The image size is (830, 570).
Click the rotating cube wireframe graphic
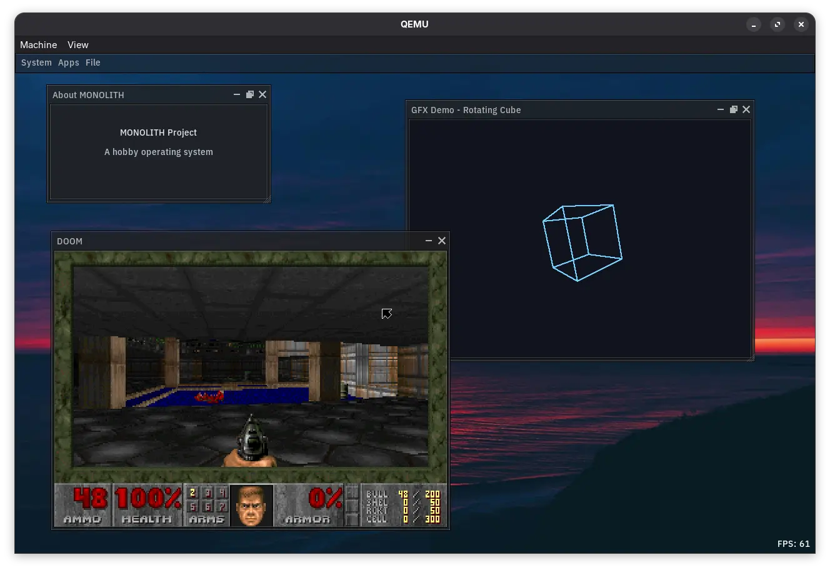582,243
